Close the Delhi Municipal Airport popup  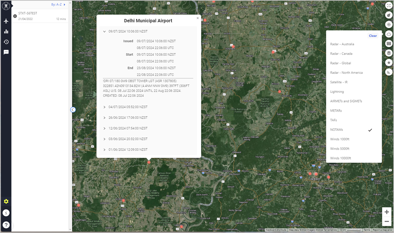point(197,18)
